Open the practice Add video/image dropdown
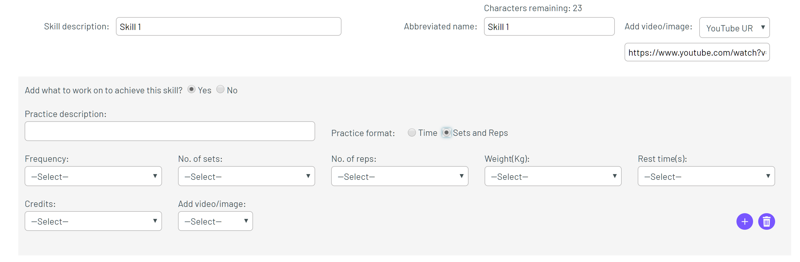The width and height of the screenshot is (800, 262). 215,221
